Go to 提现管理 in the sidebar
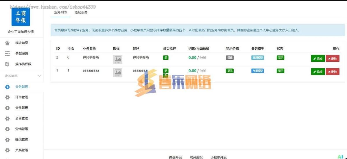The image size is (347, 159). click(22, 140)
